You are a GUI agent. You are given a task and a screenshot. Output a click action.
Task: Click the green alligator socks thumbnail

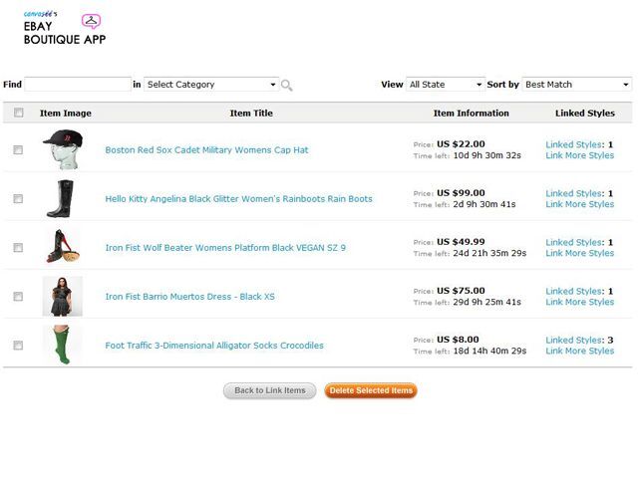click(x=62, y=345)
